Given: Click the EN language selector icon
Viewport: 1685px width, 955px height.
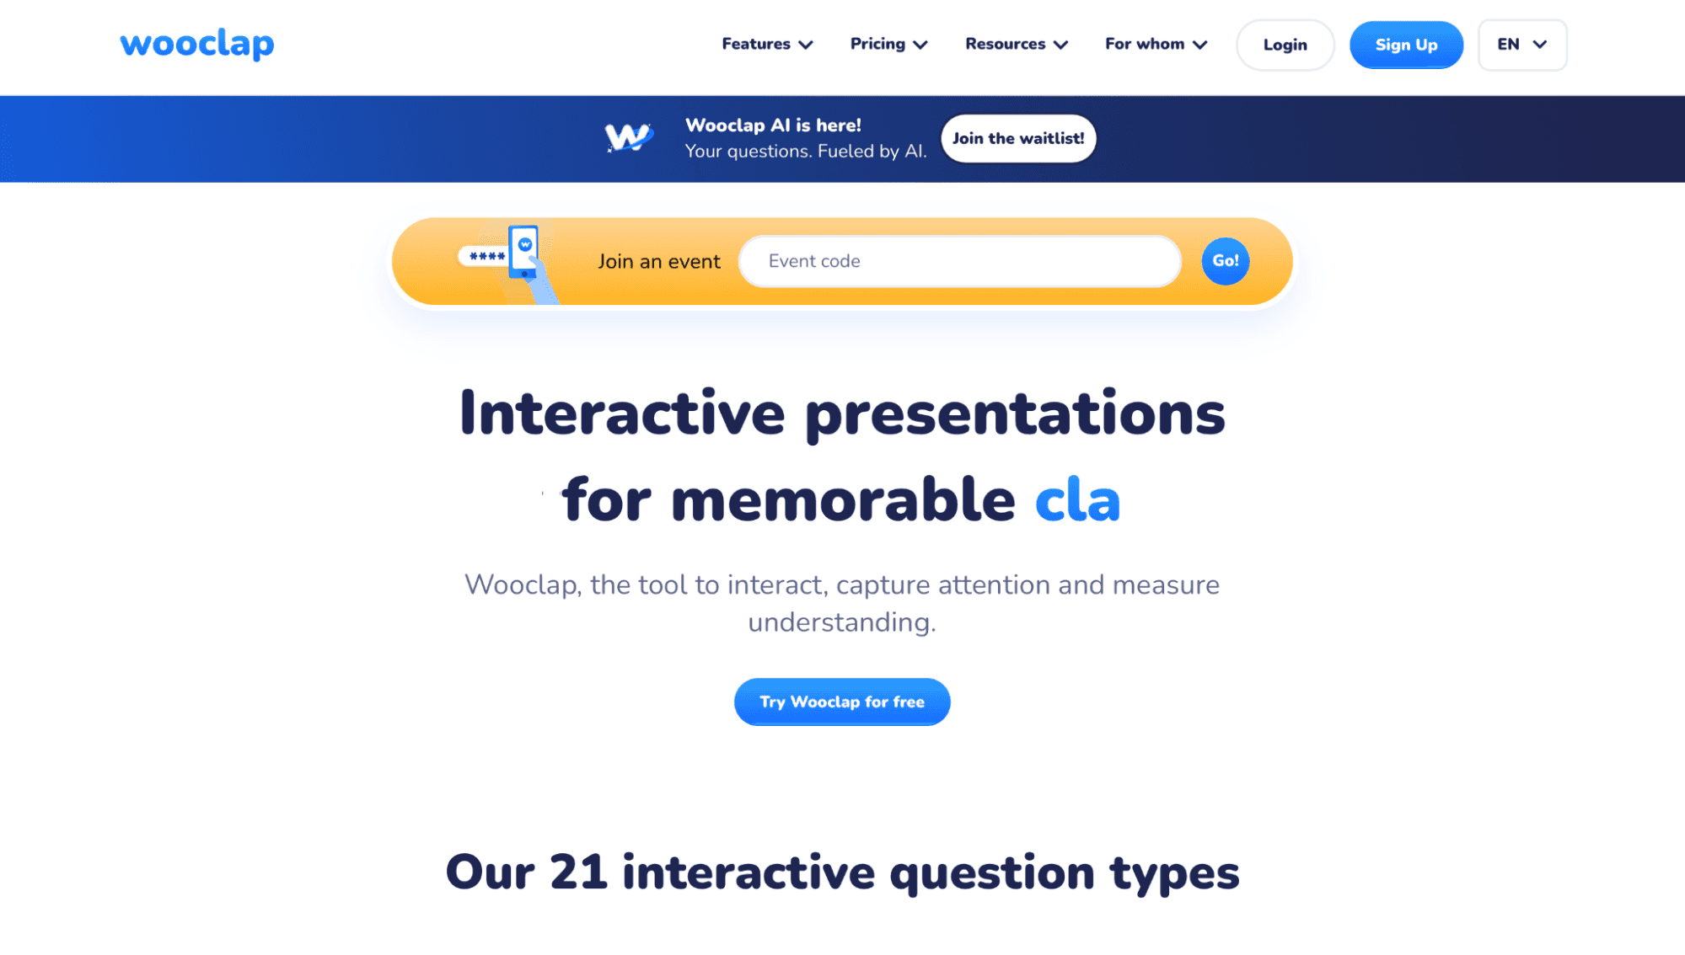Looking at the screenshot, I should (x=1521, y=44).
